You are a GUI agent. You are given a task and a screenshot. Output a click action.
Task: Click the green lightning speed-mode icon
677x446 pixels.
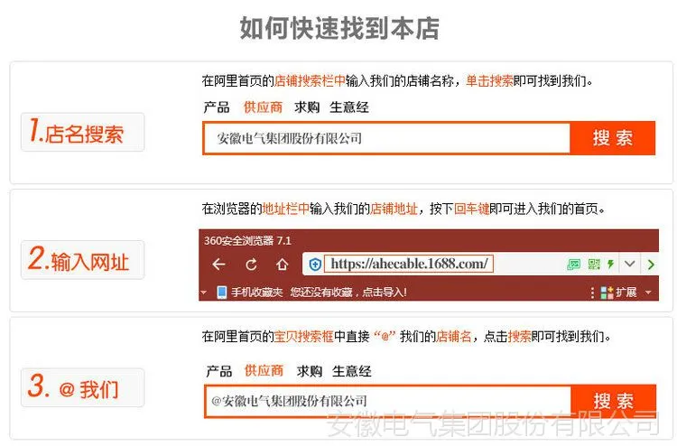point(610,264)
